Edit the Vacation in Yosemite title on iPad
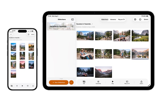This screenshot has height=101, width=158. [92, 24]
